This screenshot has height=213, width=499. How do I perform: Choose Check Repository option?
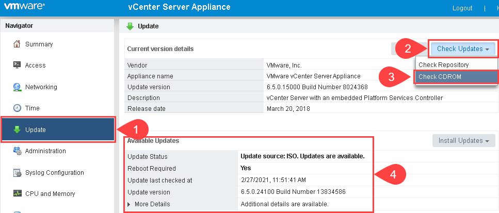tap(456, 65)
